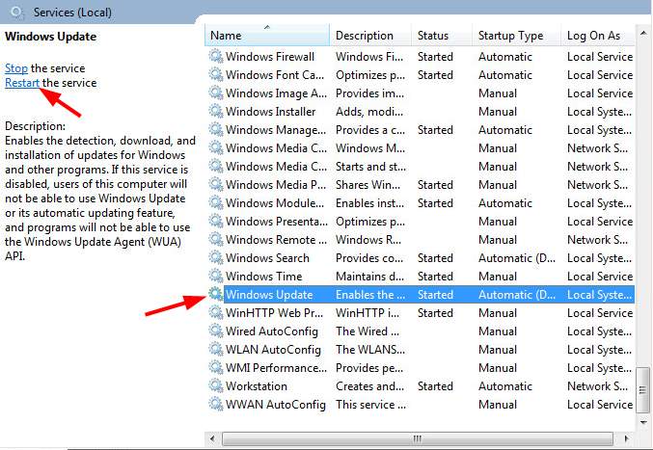
Task: Click the Wired AutoConfig gear icon
Action: 216,331
